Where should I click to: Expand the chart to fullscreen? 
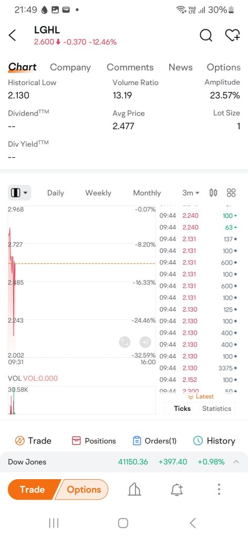[125, 342]
